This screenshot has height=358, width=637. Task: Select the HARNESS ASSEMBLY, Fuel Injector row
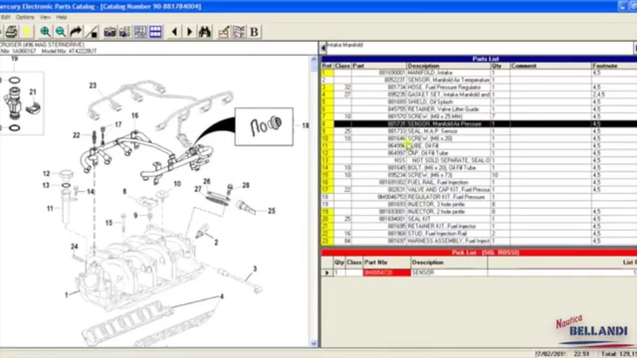[x=479, y=241]
